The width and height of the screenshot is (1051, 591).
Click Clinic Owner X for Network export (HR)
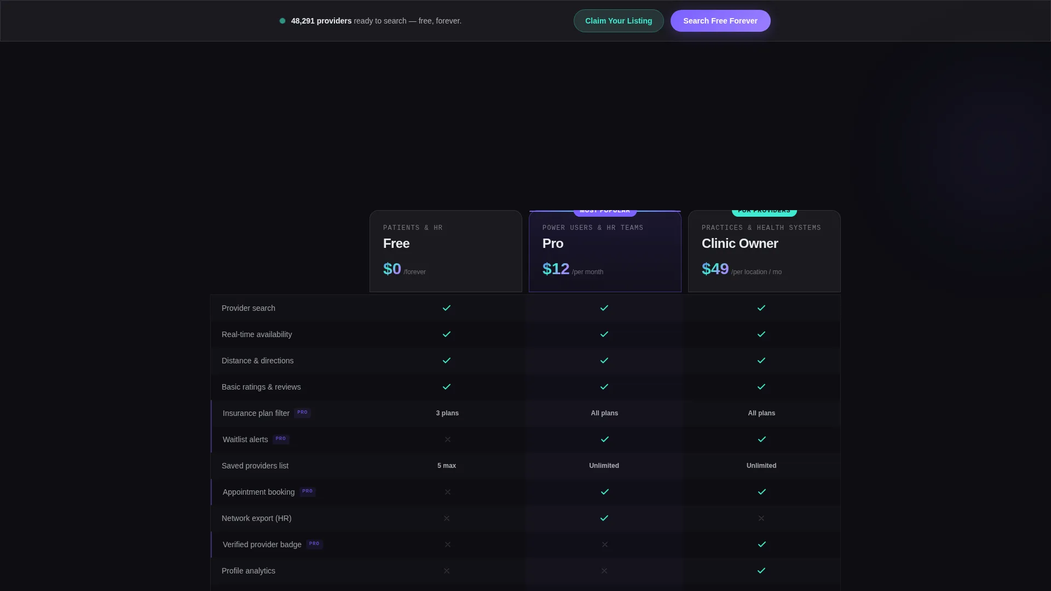pos(761,518)
